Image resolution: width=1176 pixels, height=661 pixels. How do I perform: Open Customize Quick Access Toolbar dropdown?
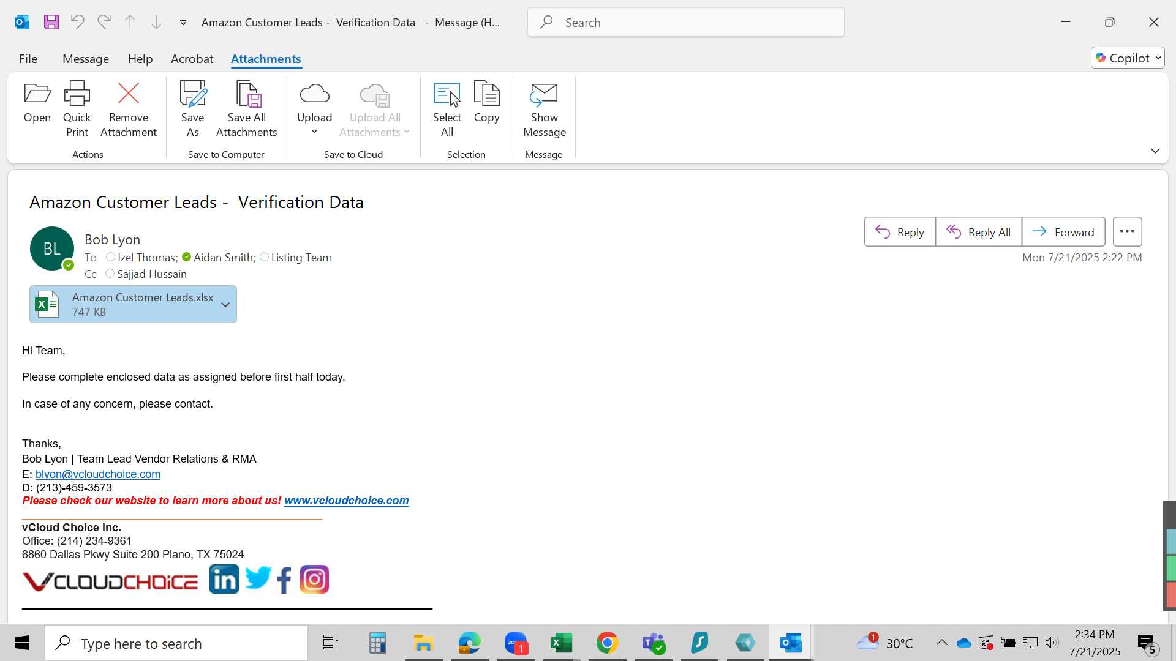[183, 23]
